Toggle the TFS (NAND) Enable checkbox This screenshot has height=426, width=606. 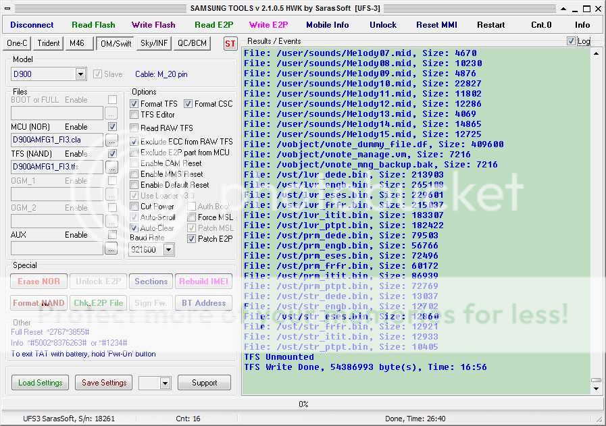pyautogui.click(x=112, y=154)
